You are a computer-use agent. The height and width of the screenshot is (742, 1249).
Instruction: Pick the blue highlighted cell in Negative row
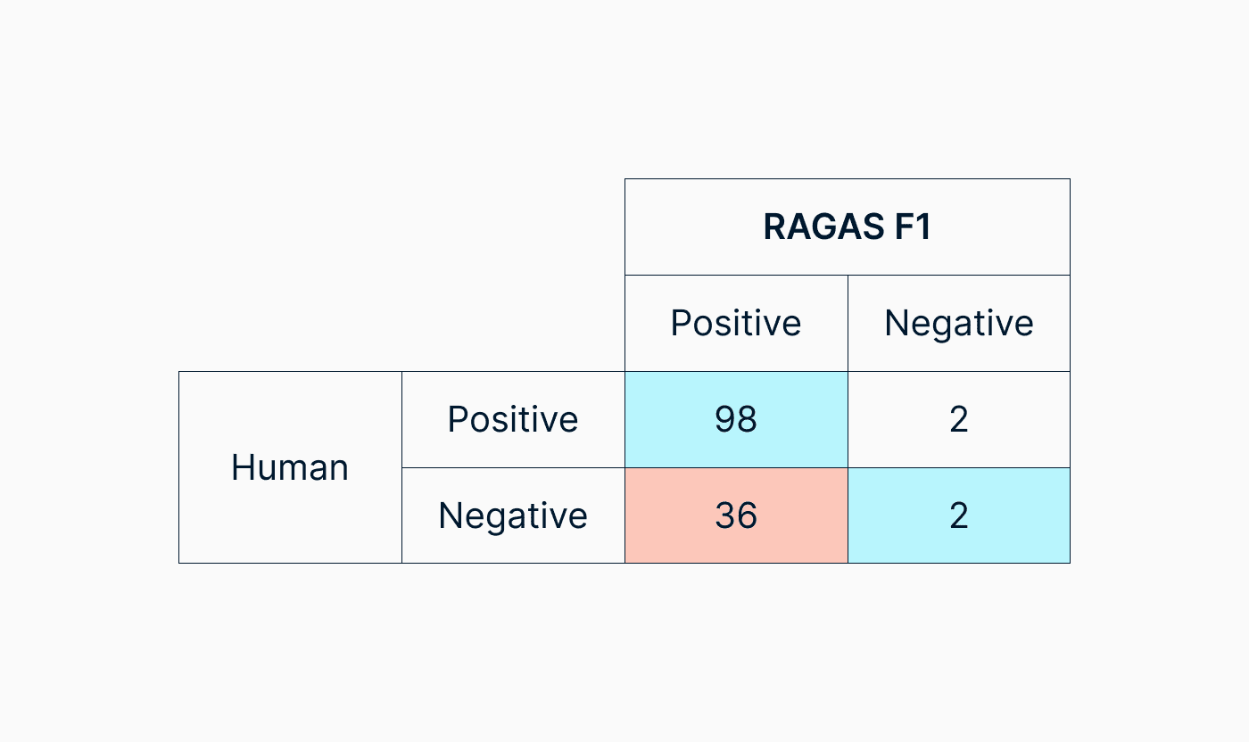(x=959, y=515)
